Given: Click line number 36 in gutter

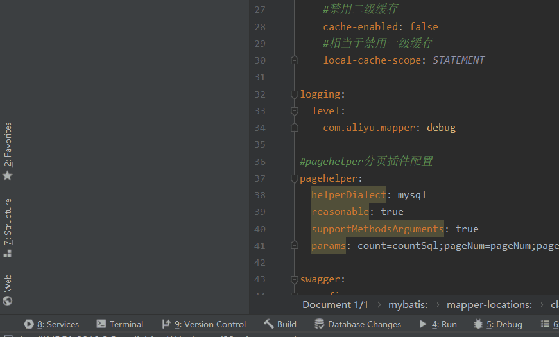Looking at the screenshot, I should (x=259, y=162).
